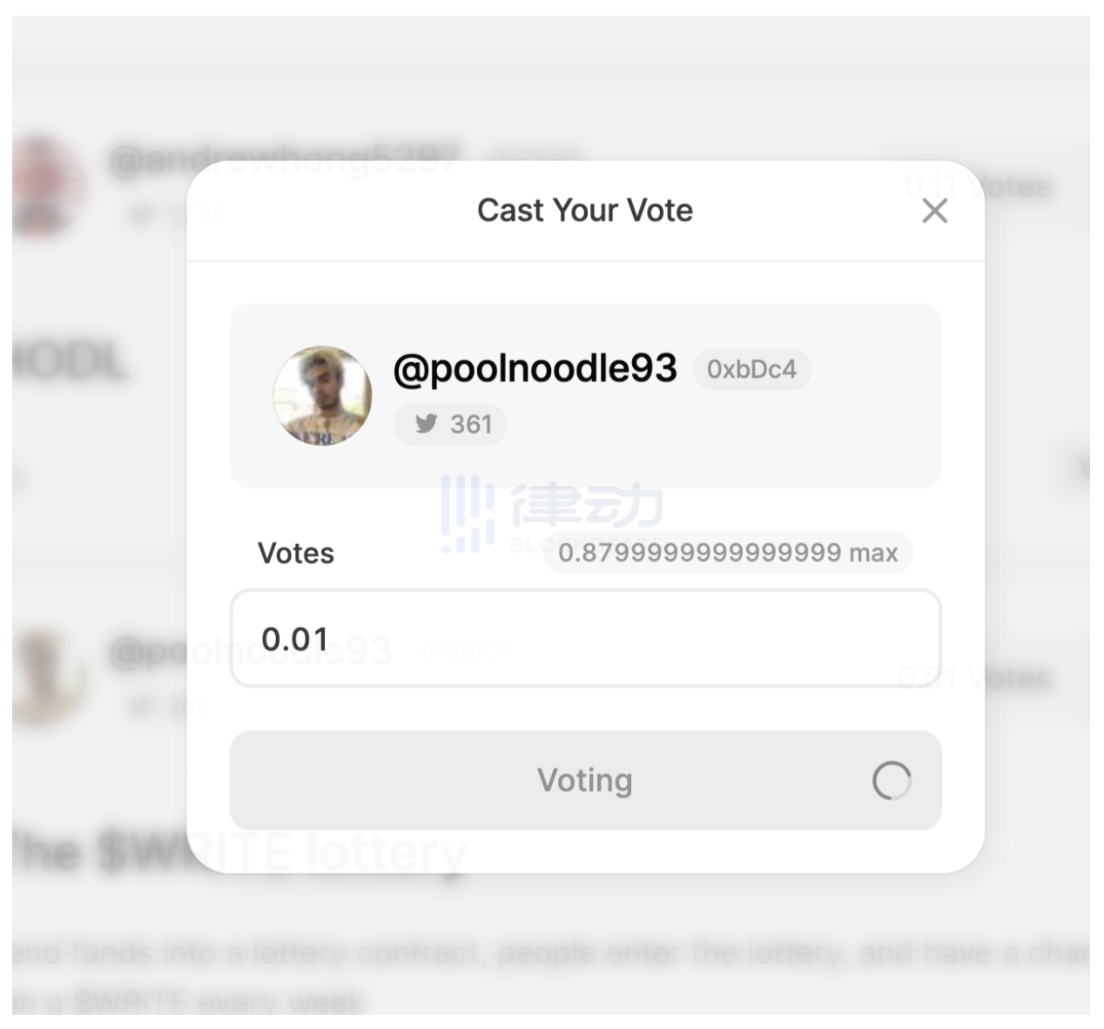Viewport: 1104px width, 1029px height.
Task: Click the loading spinner icon
Action: click(x=892, y=781)
